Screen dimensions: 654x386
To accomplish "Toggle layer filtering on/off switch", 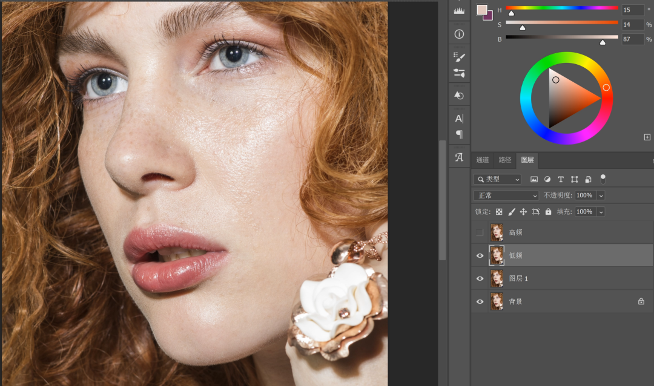I will tap(603, 179).
